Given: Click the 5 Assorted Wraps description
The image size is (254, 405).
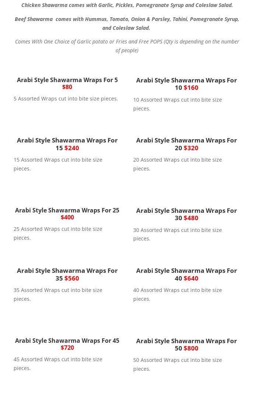Looking at the screenshot, I should pyautogui.click(x=66, y=99).
